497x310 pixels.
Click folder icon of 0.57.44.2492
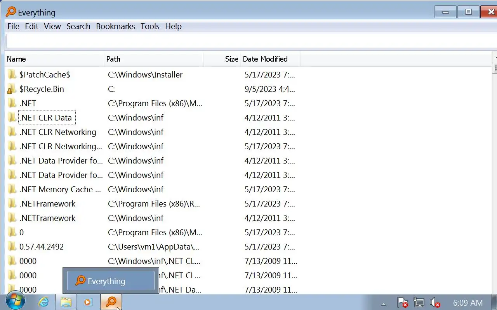point(12,246)
